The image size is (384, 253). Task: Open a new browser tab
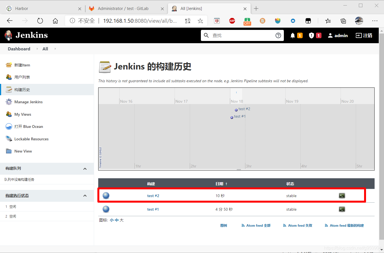click(256, 9)
